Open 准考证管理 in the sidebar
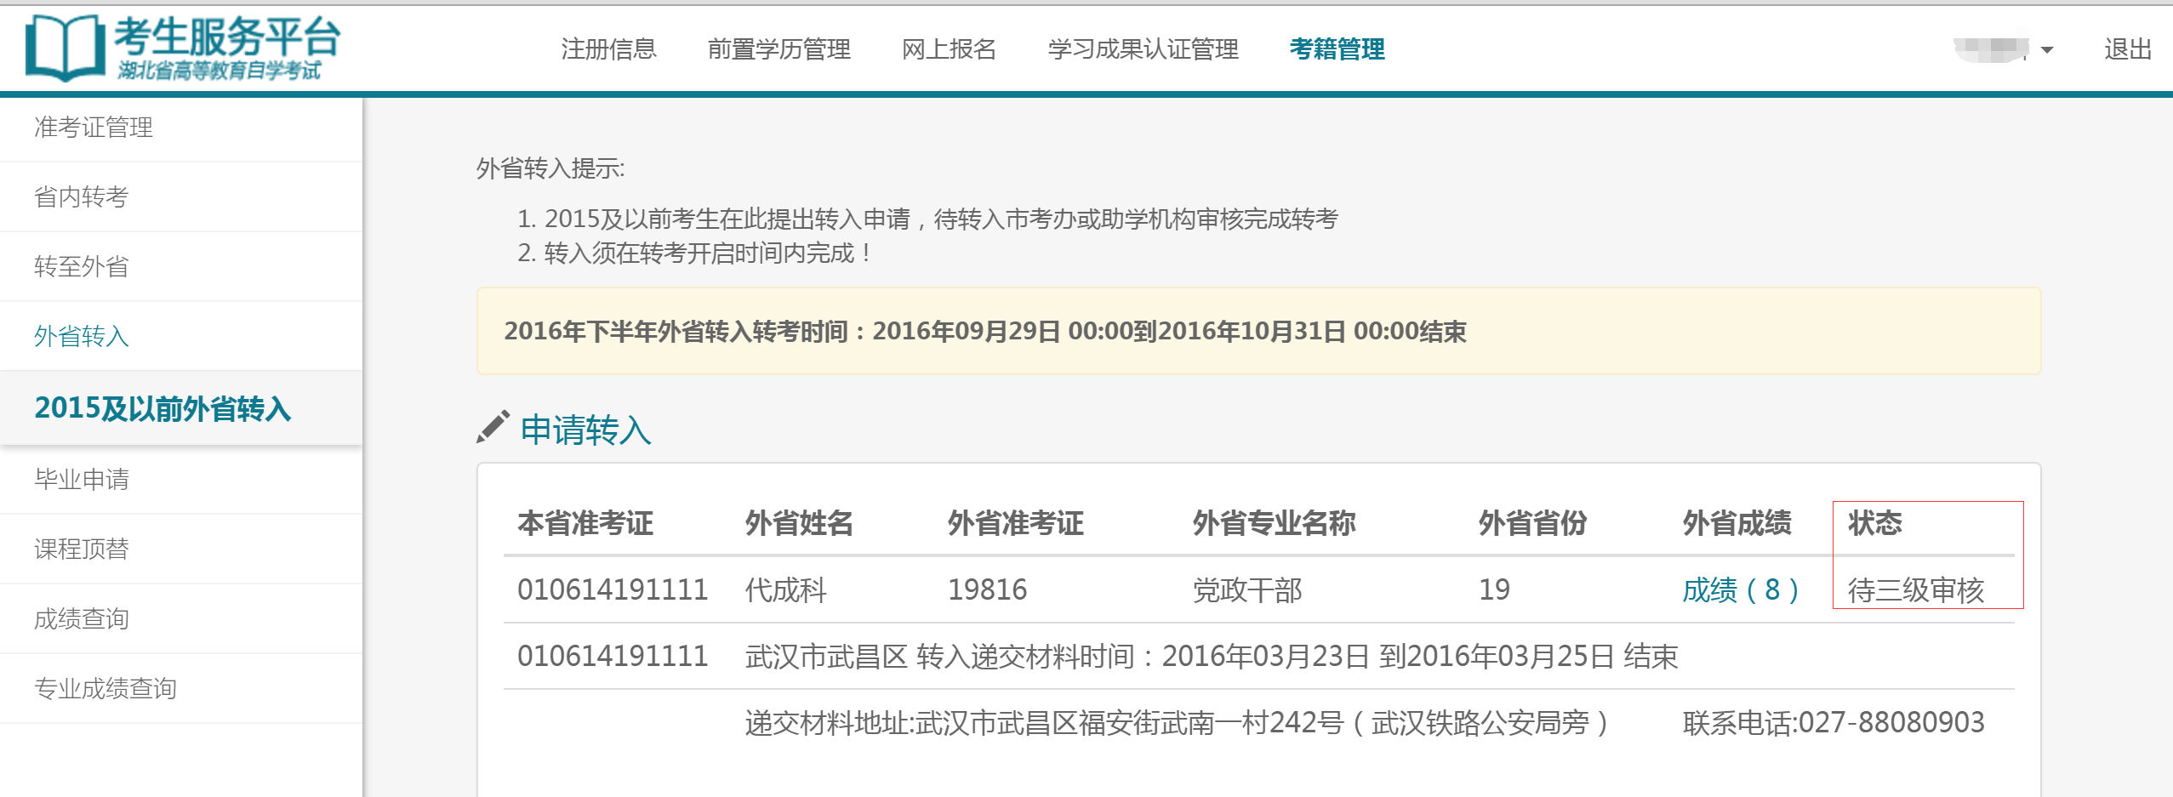Screen dimensions: 2173x797 [x=94, y=128]
